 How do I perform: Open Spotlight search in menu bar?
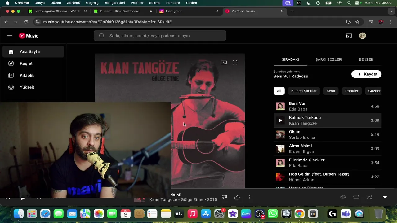pyautogui.click(x=349, y=3)
